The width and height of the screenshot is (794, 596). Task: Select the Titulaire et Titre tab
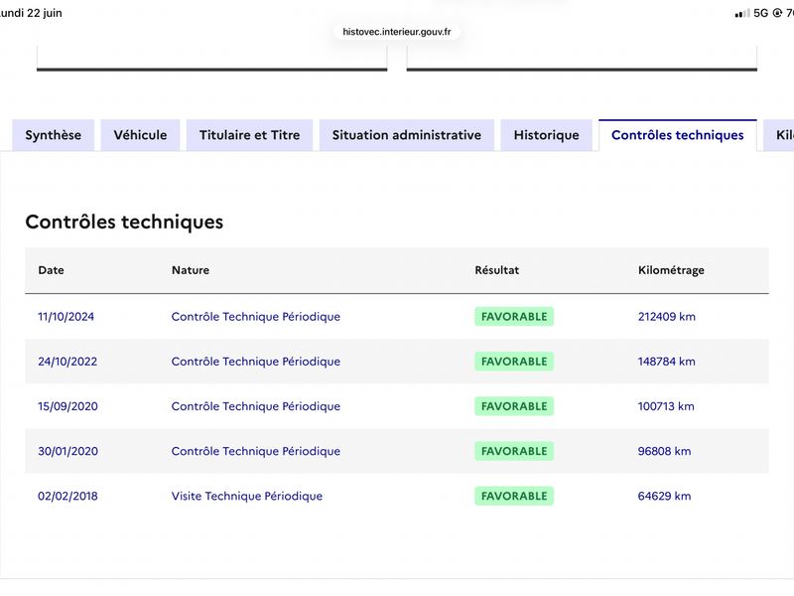[250, 135]
